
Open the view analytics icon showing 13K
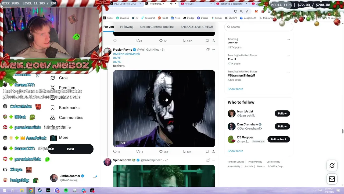[184, 151]
